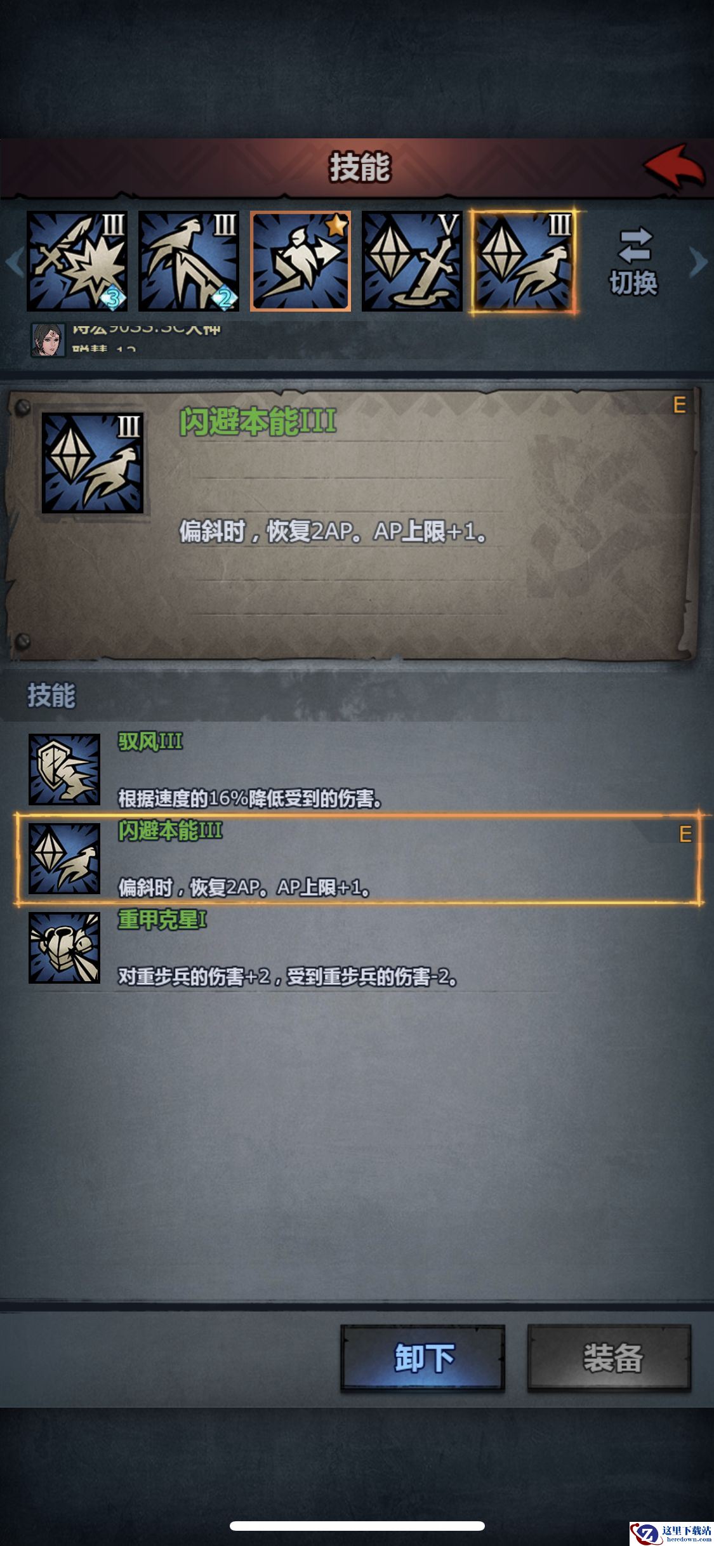Tap the character portrait avatar

coord(49,340)
